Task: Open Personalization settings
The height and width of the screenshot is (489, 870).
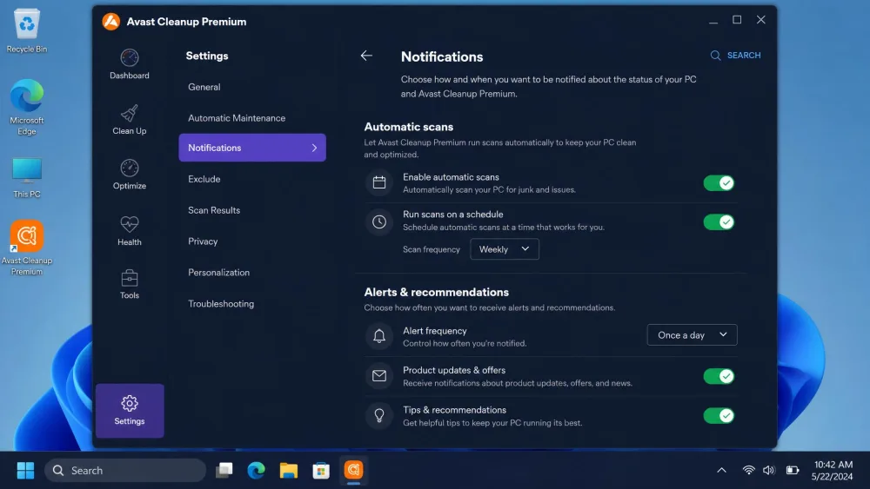Action: click(x=218, y=273)
